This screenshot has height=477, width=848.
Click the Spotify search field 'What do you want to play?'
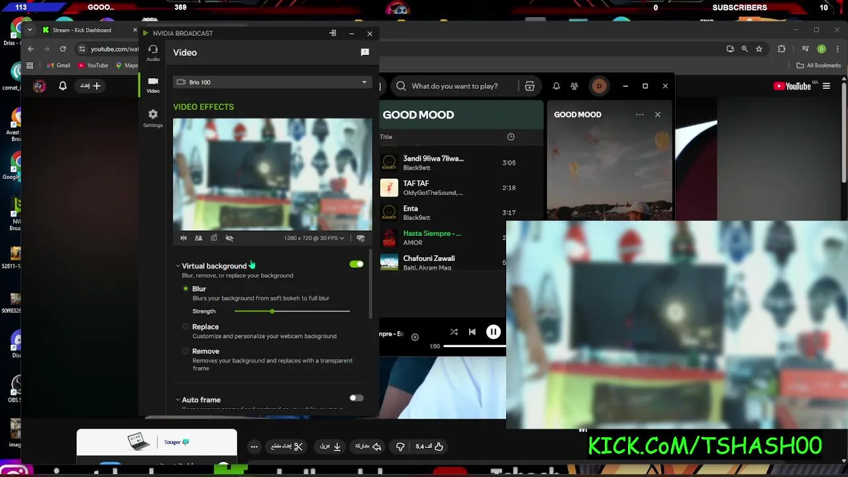coord(454,86)
